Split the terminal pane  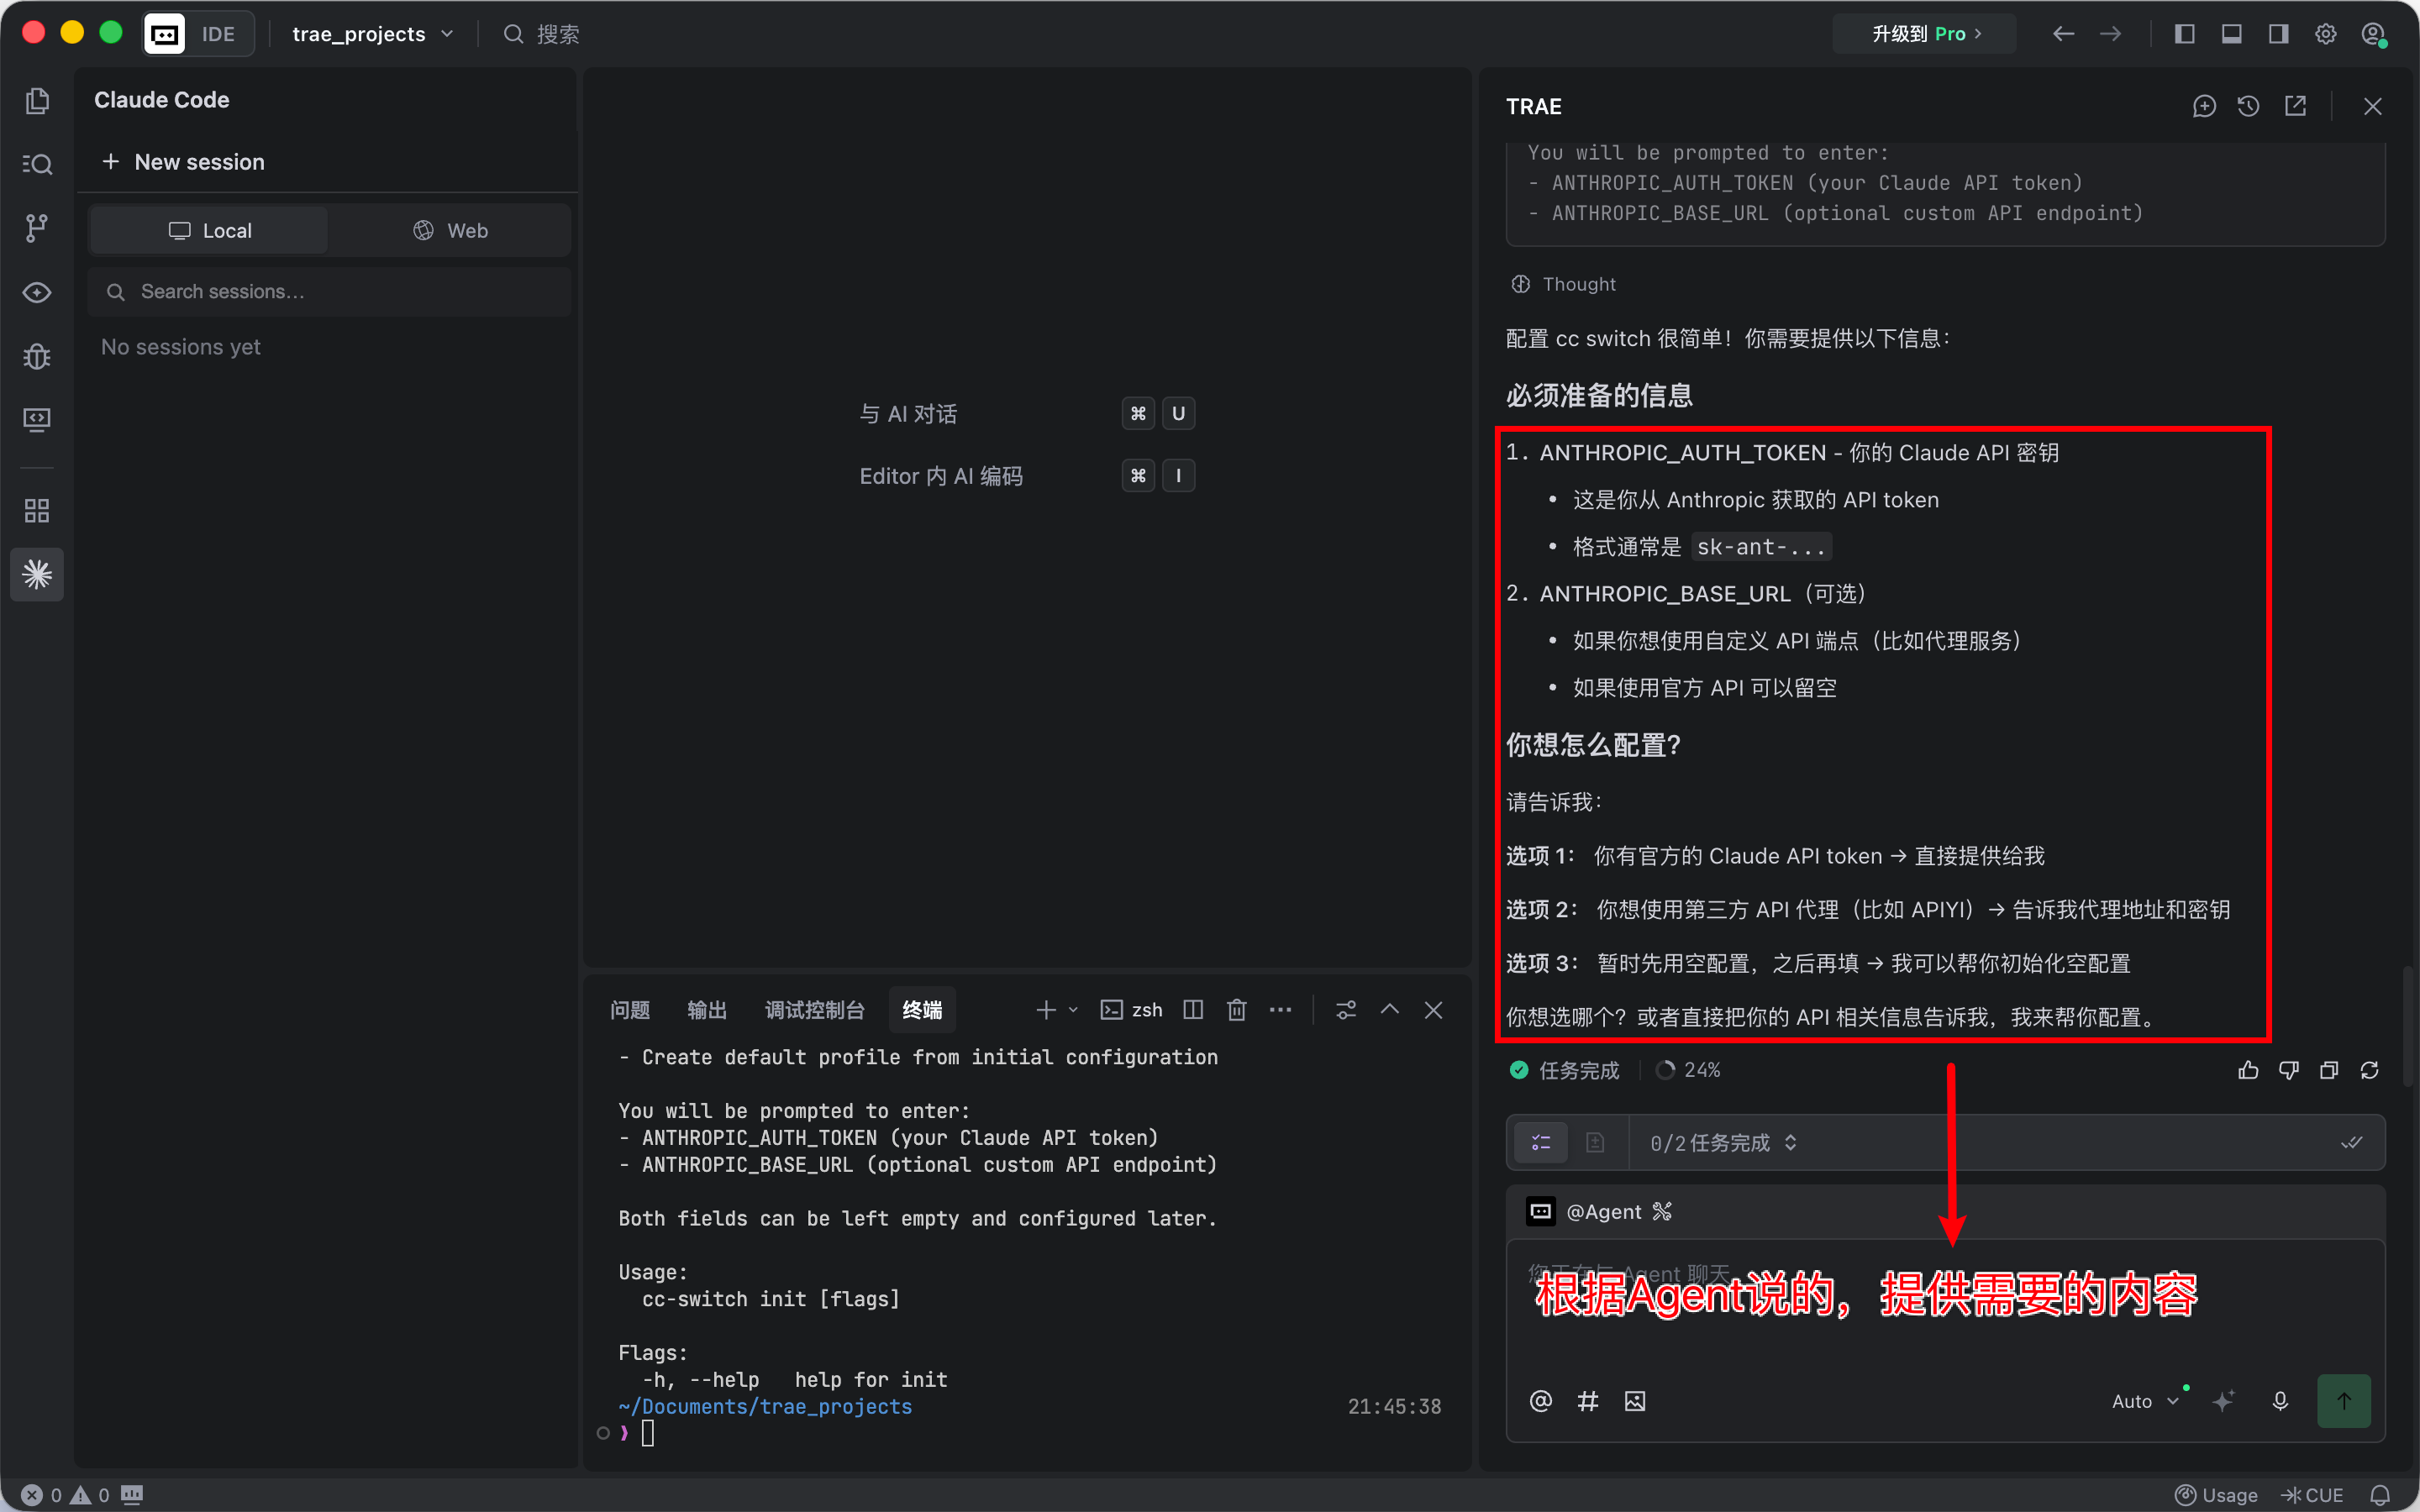click(x=1193, y=1010)
